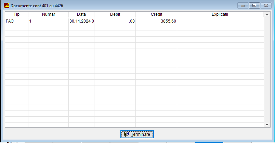Click the Explicatii column header
Viewport: 275px width, 143px height.
(220, 14)
